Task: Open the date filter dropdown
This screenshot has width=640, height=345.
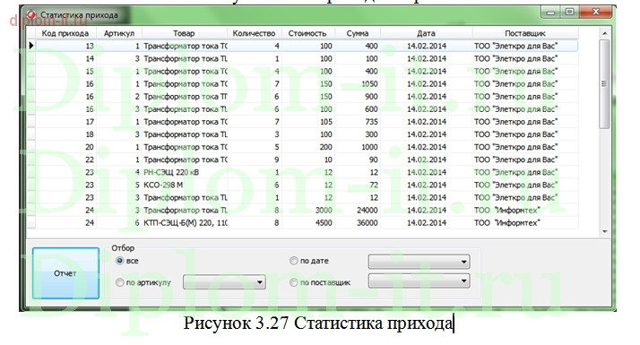Action: coord(419,262)
